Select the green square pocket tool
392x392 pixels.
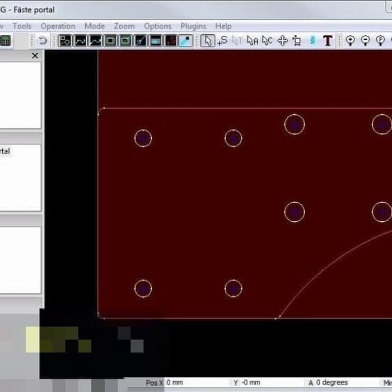point(125,40)
